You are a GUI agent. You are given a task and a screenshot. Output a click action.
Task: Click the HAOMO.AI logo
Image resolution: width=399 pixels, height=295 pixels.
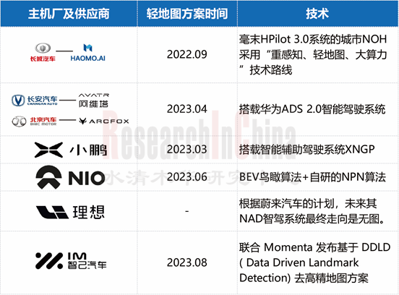[87, 53]
